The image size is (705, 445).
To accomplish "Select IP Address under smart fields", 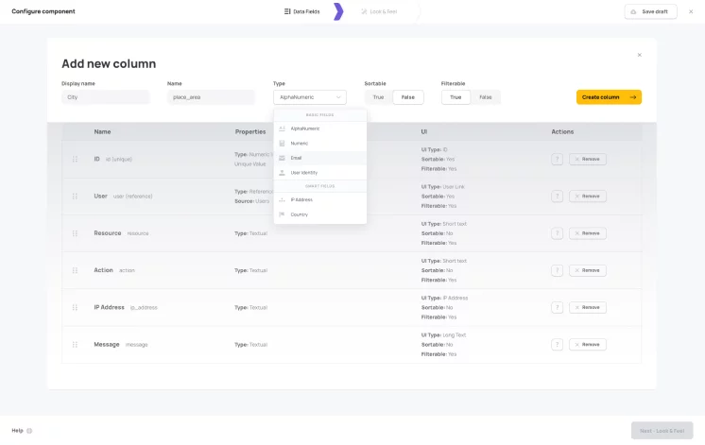I will pos(301,200).
